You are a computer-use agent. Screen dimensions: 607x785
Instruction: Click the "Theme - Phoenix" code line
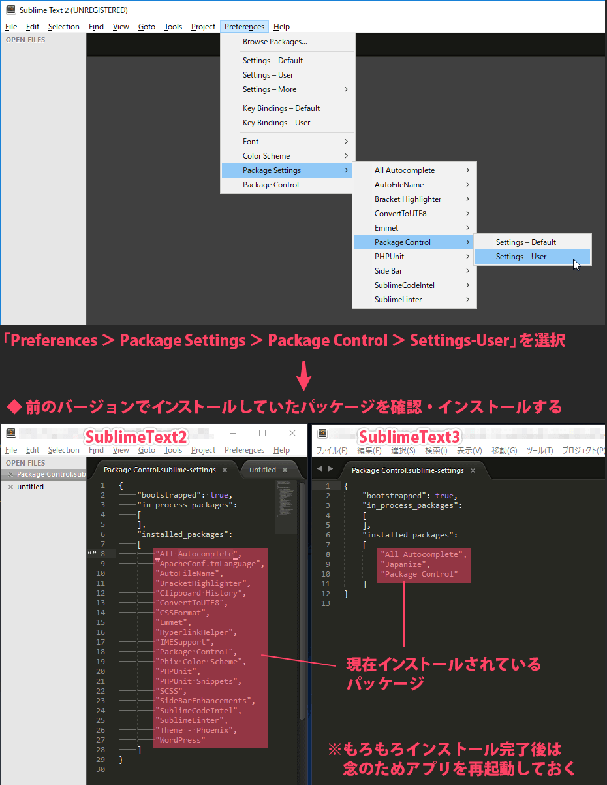pos(196,730)
